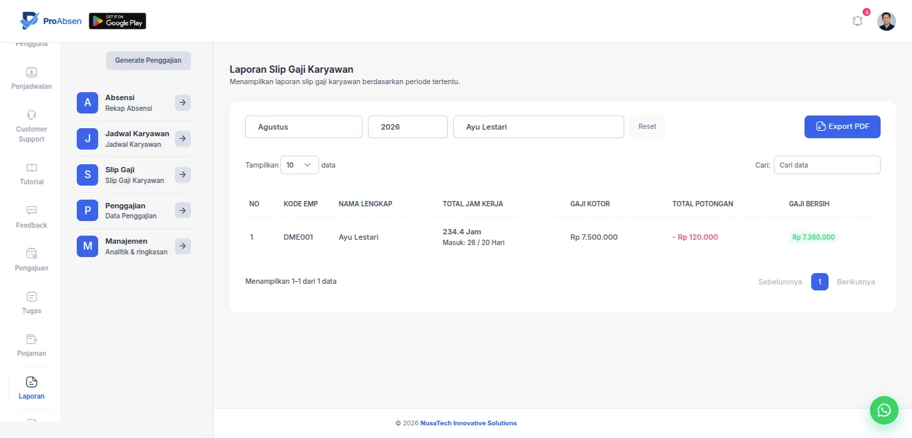Open the arrow next to Jadwal Karyawan

(x=183, y=139)
